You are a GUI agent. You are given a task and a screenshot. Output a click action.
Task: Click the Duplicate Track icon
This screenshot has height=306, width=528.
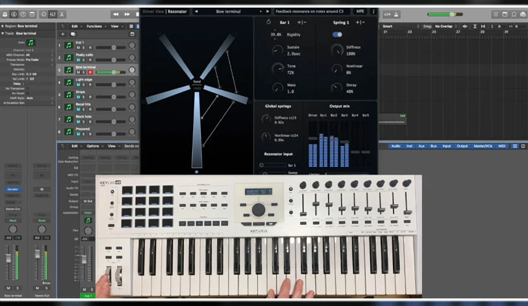[x=73, y=34]
